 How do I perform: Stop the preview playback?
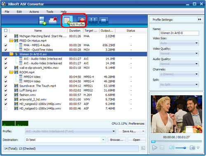click(x=162, y=147)
